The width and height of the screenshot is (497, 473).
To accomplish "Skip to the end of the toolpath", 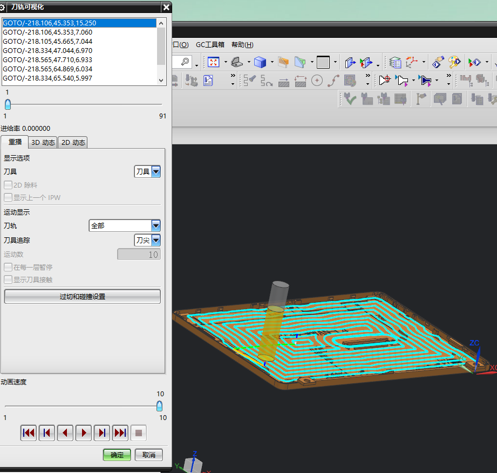I will click(120, 433).
